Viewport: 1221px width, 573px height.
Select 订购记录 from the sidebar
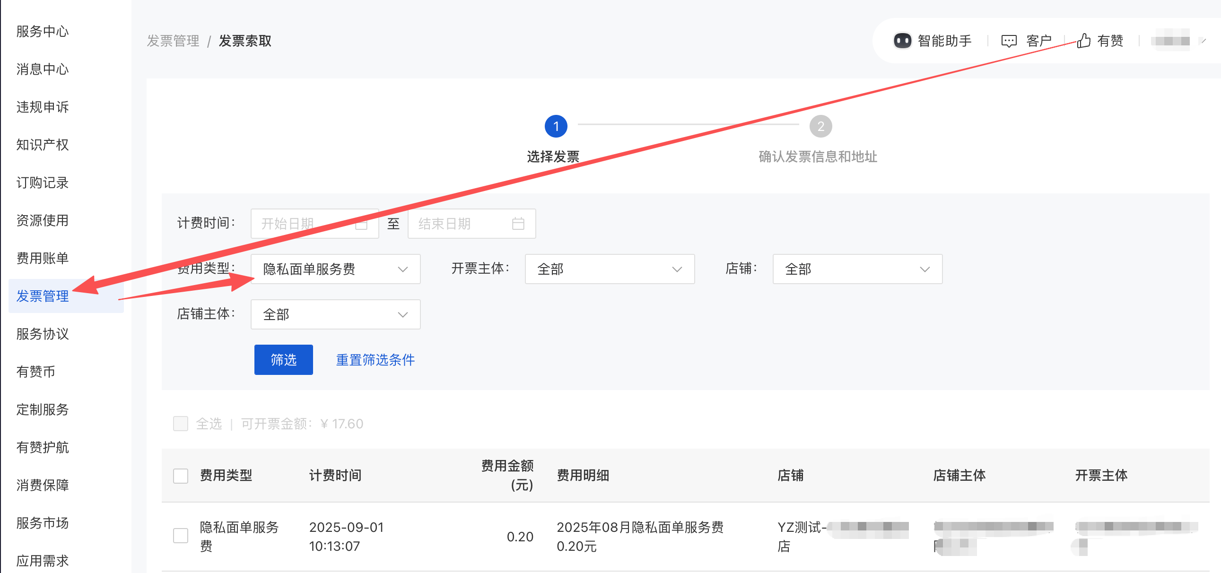coord(43,182)
